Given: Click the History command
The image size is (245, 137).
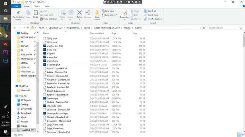Looking at the screenshot, I should click(136, 19).
